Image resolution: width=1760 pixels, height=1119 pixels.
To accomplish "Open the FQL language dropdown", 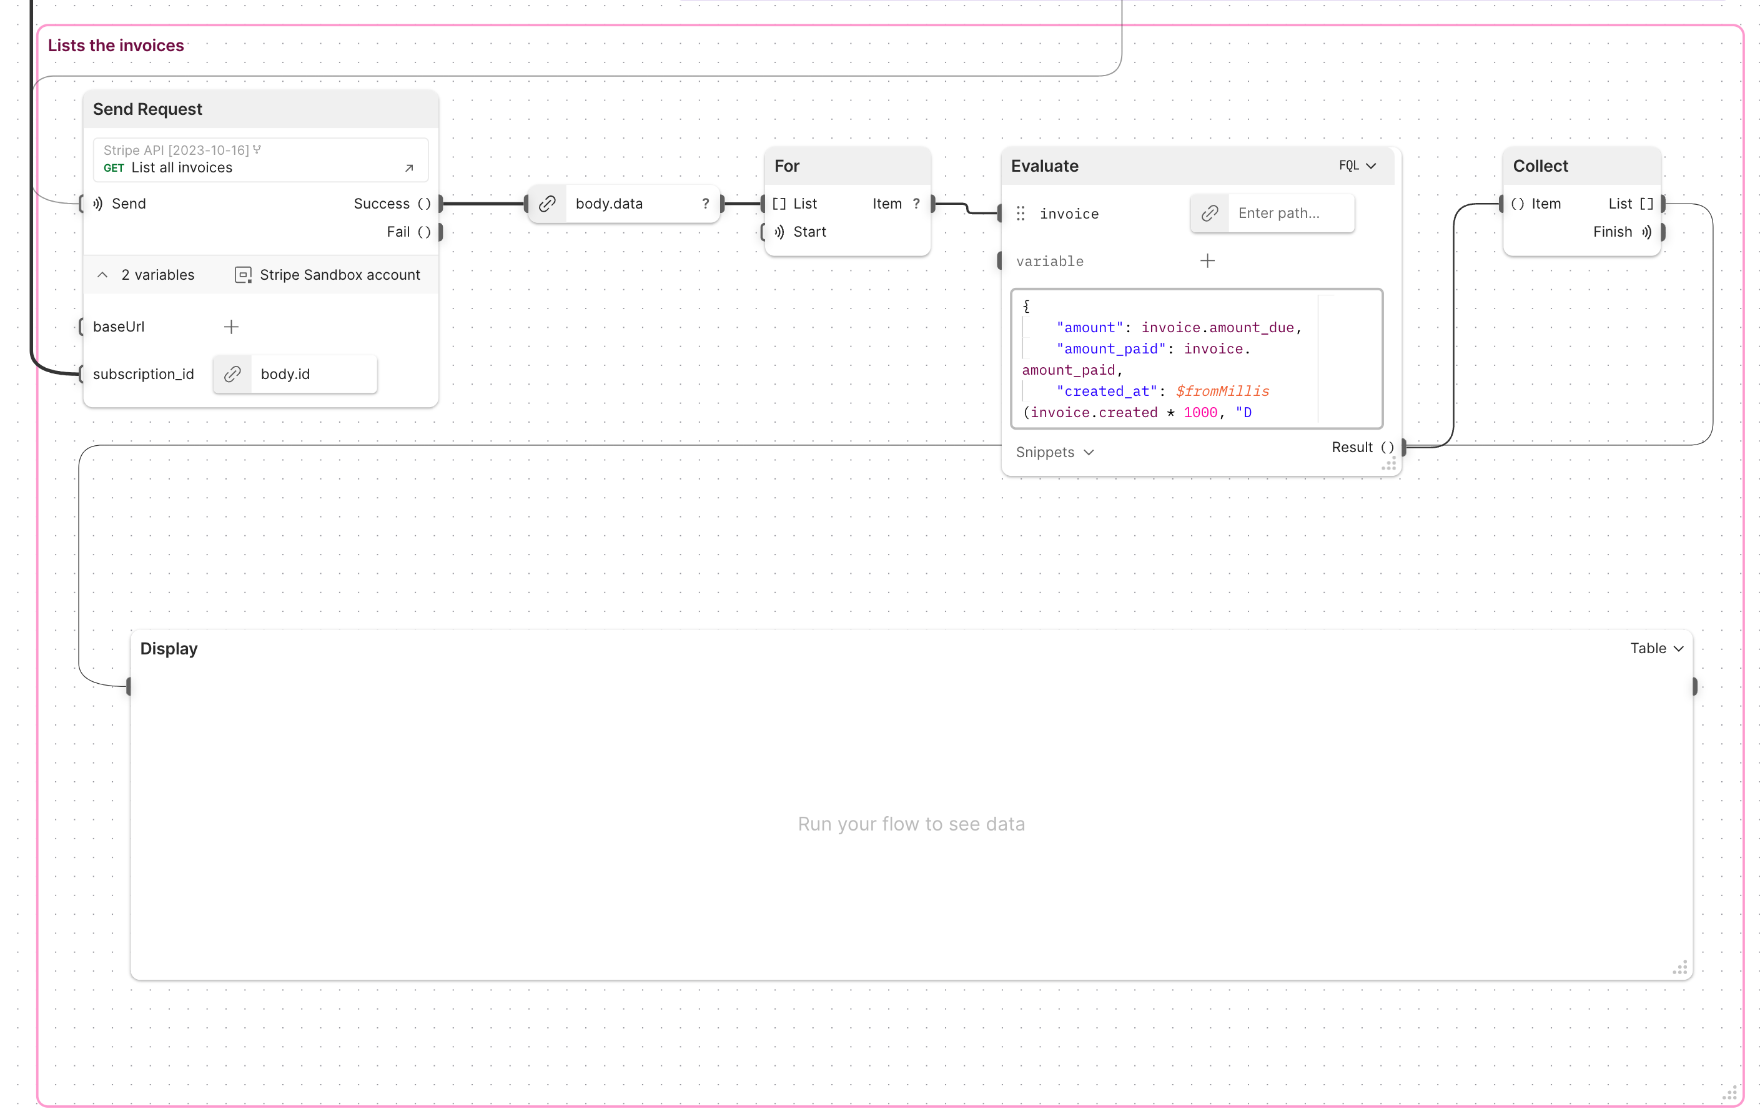I will 1357,166.
